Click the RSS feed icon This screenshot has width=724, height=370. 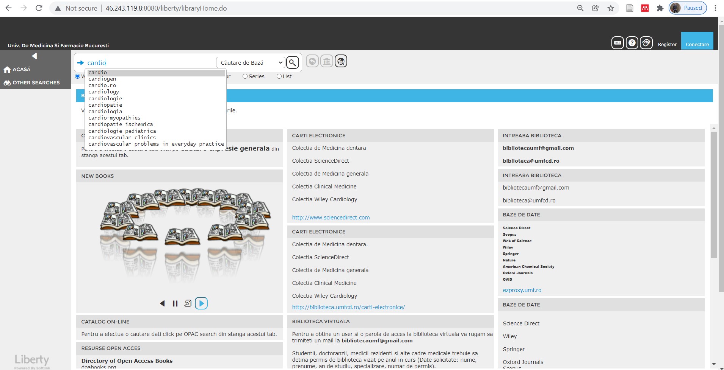tap(617, 43)
